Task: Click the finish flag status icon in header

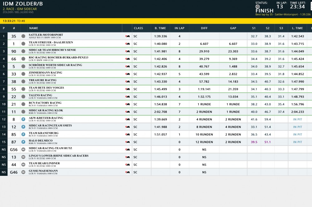Action: pos(257,7)
